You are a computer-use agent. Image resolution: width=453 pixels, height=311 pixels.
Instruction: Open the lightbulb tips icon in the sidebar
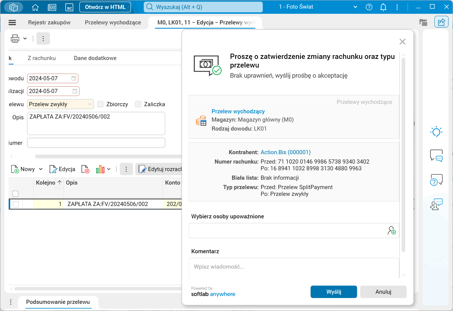(436, 132)
